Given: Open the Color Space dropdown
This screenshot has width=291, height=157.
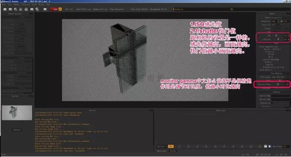Looking at the screenshot, I should [x=280, y=77].
